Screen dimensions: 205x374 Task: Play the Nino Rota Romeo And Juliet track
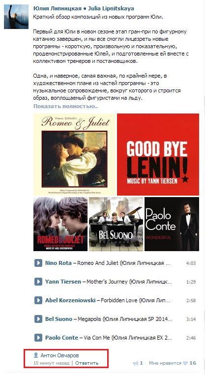38,263
